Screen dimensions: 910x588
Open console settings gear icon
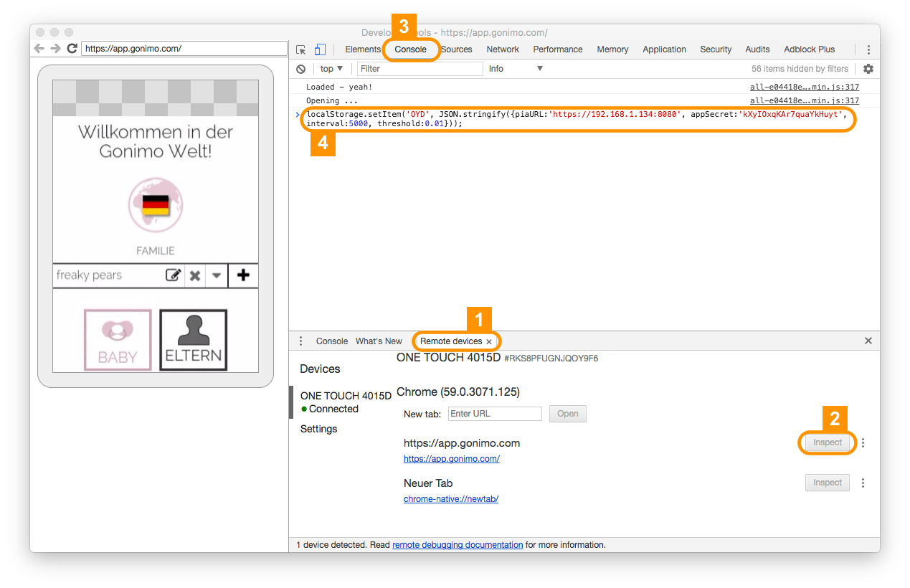[868, 69]
